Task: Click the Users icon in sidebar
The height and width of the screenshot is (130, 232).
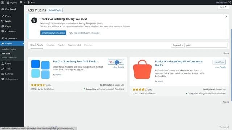Action: point(3,64)
